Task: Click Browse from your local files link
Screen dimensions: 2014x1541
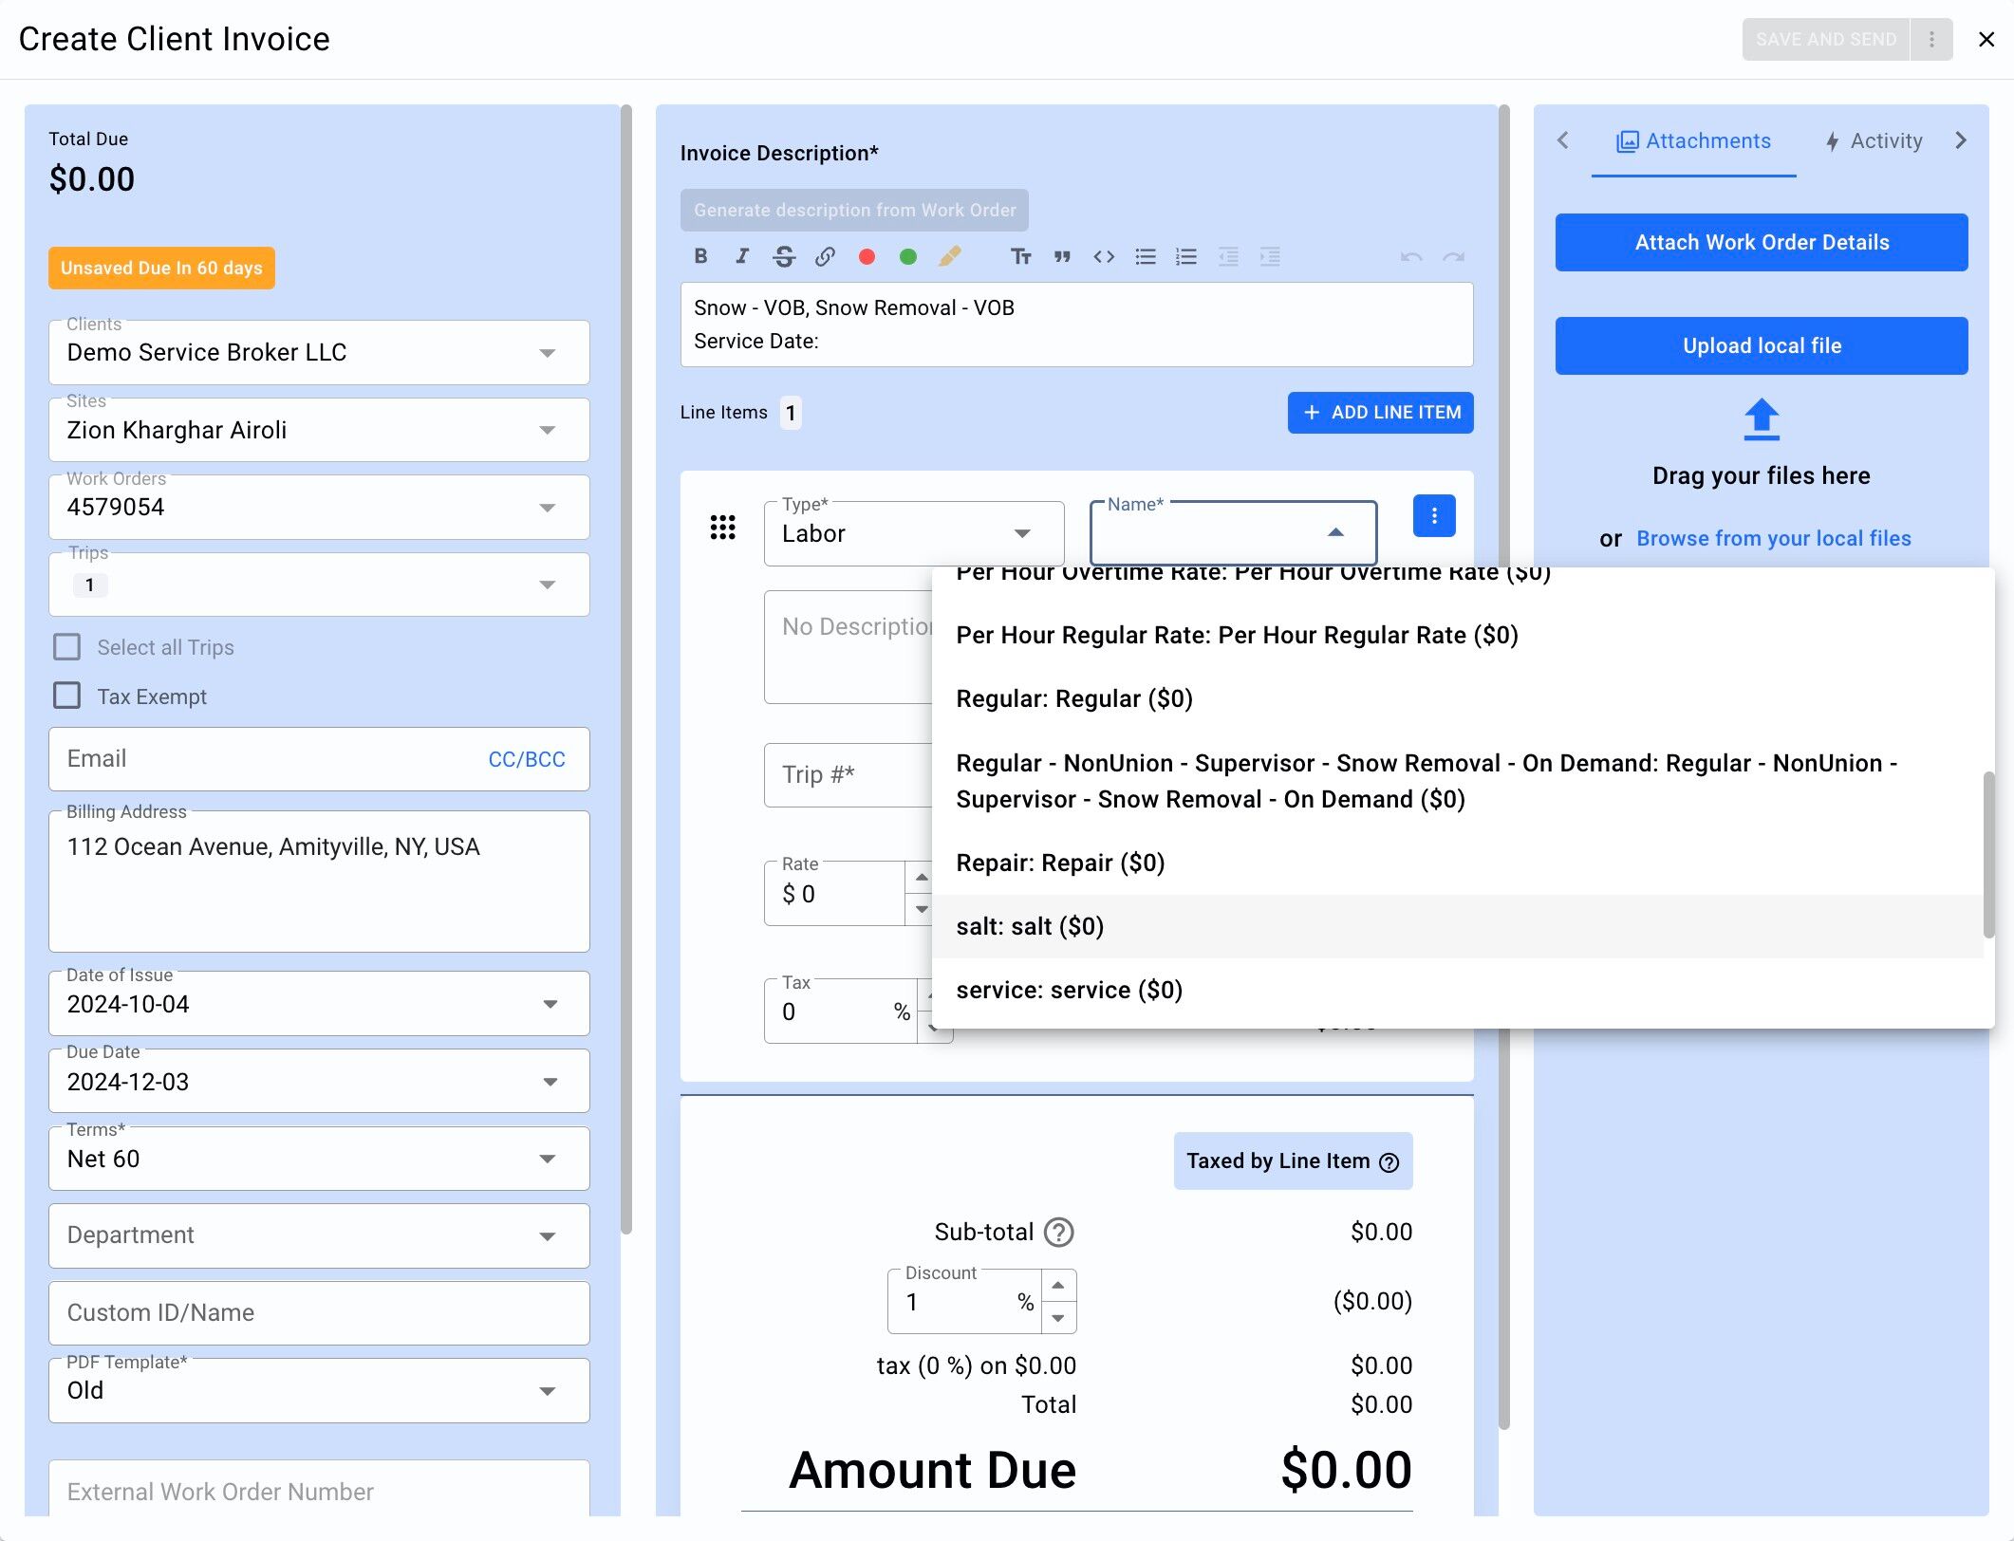Action: coord(1773,538)
